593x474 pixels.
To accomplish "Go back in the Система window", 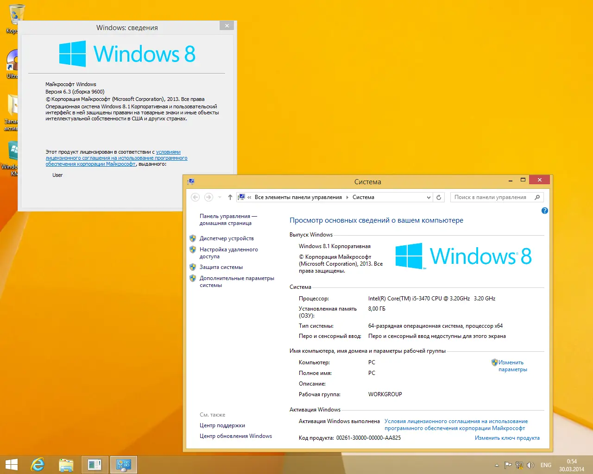I will coord(196,197).
